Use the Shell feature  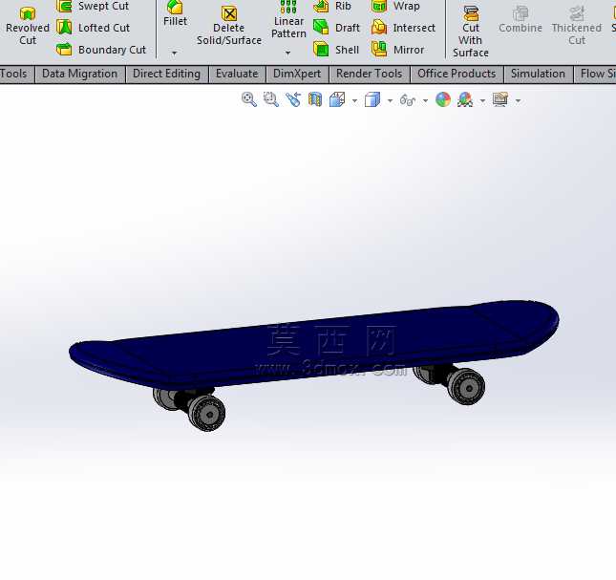[x=336, y=50]
